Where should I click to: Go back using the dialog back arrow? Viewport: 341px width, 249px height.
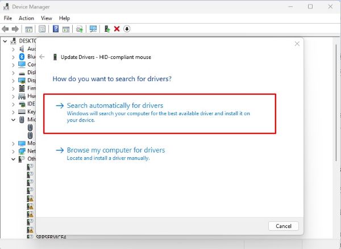click(41, 57)
